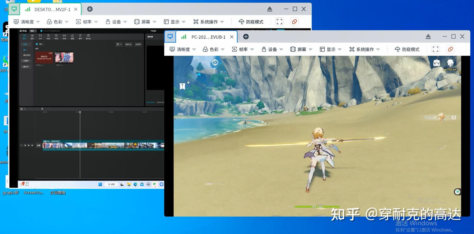Click the red disconnect icon in PC-202...EVUB-1 window
The image size is (474, 234).
(450, 49)
